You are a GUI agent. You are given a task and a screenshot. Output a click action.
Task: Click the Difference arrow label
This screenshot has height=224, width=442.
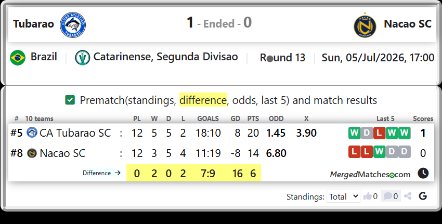pyautogui.click(x=101, y=173)
